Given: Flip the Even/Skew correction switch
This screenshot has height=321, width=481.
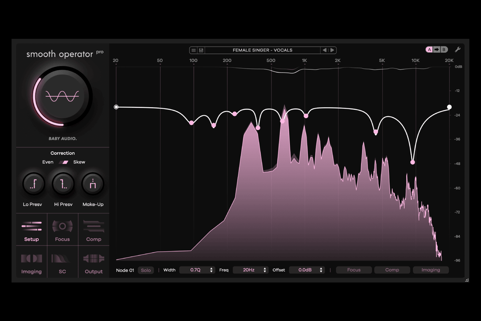Looking at the screenshot, I should [63, 162].
